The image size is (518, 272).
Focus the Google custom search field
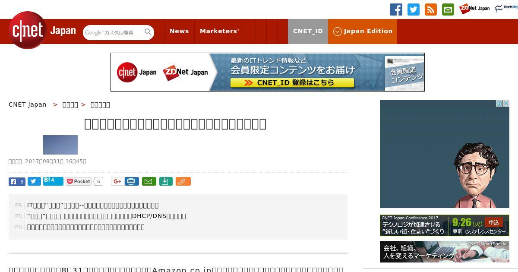tap(113, 32)
